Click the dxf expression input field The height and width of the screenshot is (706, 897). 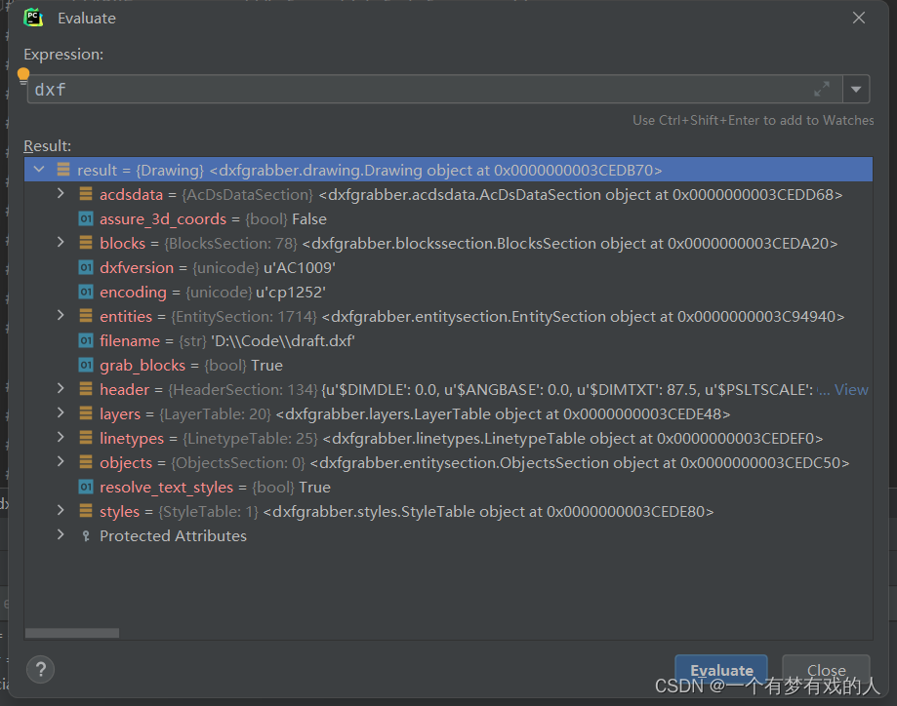click(434, 89)
